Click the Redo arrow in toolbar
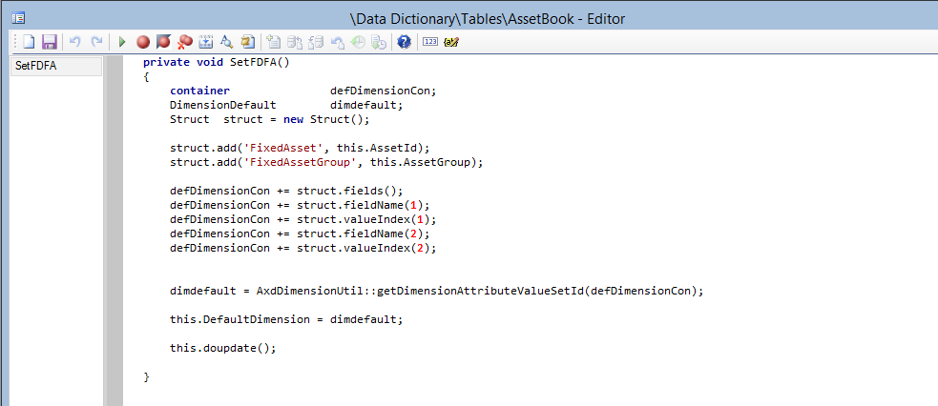 pyautogui.click(x=96, y=42)
